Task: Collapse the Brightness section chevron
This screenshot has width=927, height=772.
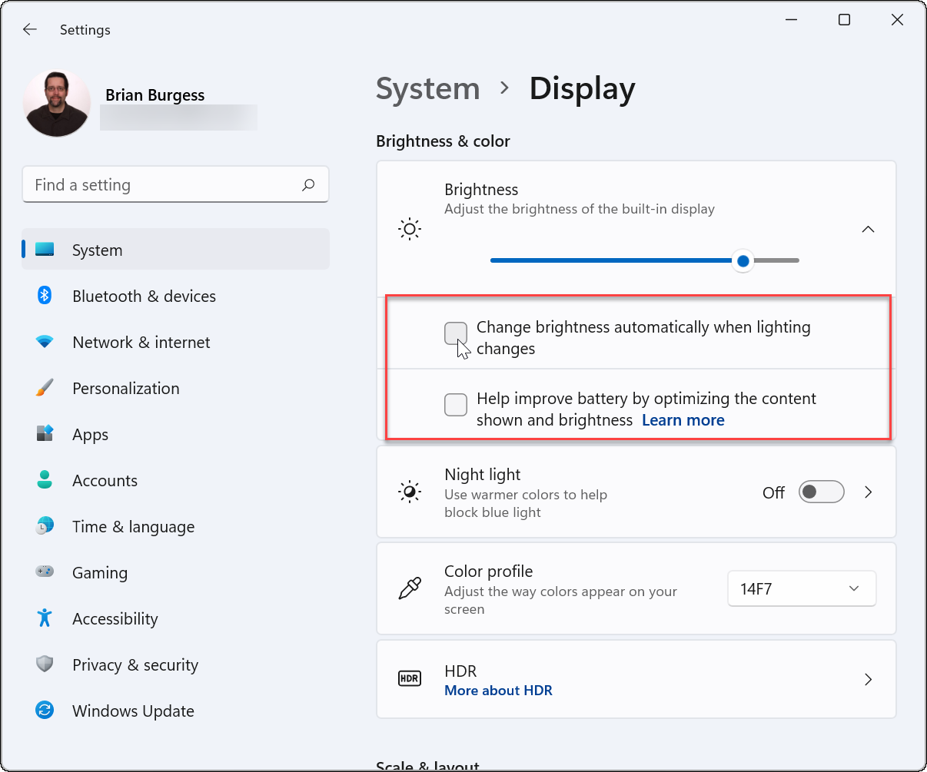Action: pos(868,229)
